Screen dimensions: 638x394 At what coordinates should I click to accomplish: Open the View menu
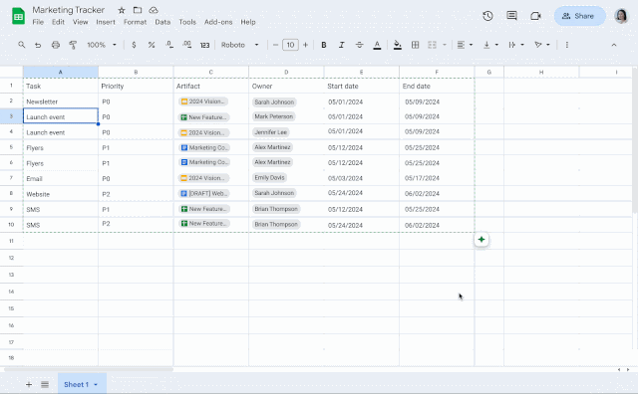[80, 22]
